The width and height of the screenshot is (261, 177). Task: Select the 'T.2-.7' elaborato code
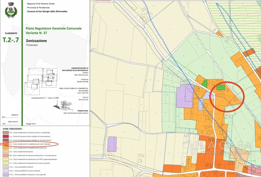[11, 40]
